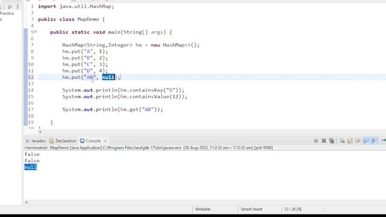Toggle Word Wrap in the Console
The height and width of the screenshot is (217, 386).
click(358, 140)
